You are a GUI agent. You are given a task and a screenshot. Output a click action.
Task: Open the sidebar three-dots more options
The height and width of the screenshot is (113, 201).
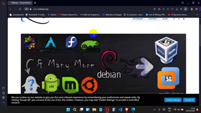(3, 102)
